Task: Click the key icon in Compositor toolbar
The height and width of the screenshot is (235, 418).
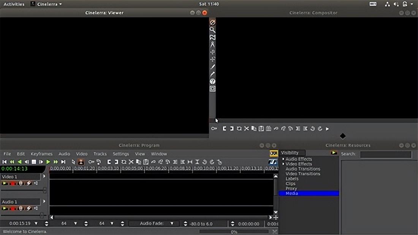Action: pos(214,129)
